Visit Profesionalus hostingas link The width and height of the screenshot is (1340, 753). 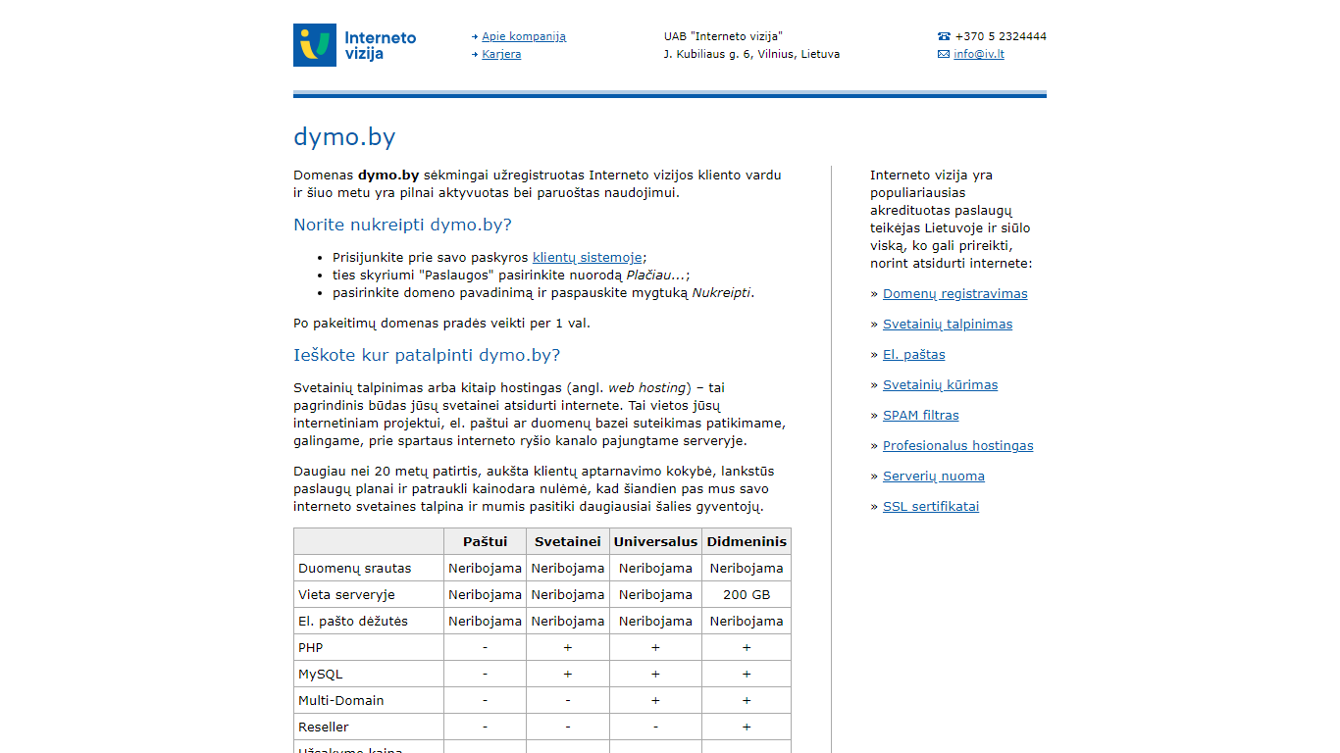click(x=958, y=445)
